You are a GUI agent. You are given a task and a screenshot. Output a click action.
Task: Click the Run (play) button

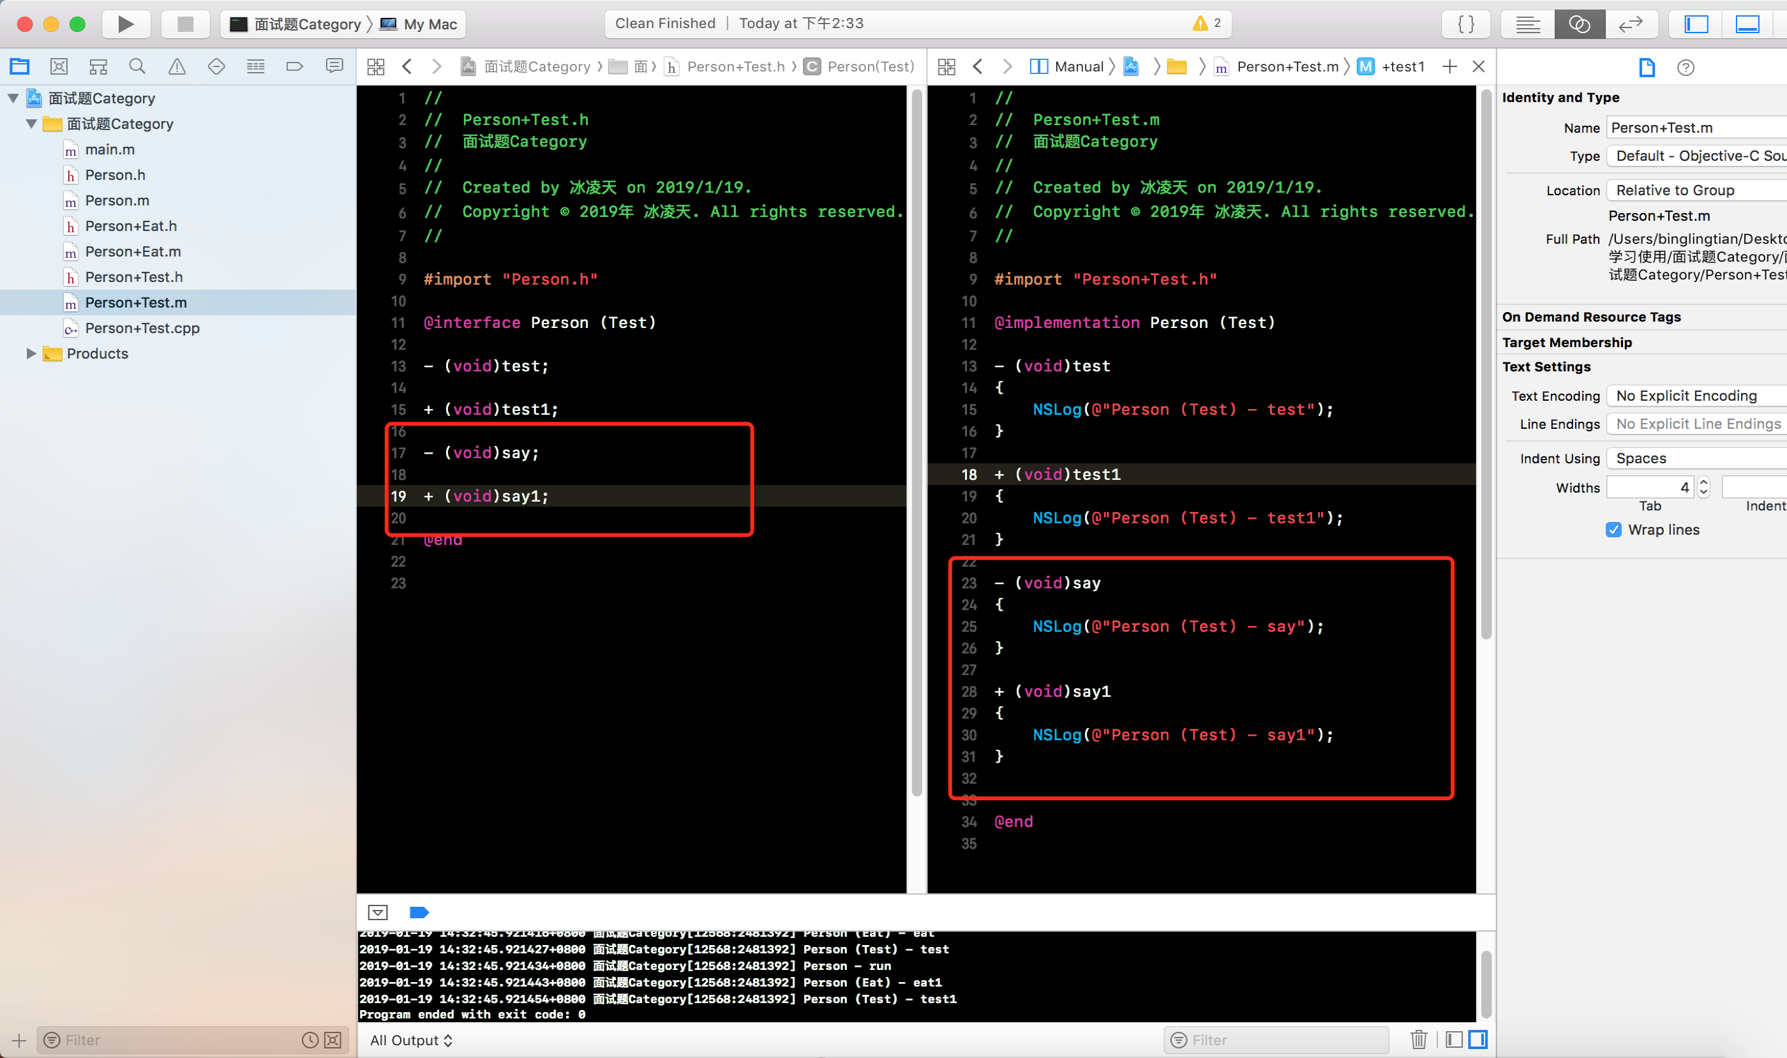(126, 24)
